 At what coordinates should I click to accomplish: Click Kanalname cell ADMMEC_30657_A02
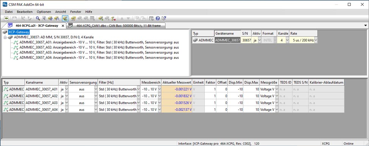tap(42, 96)
